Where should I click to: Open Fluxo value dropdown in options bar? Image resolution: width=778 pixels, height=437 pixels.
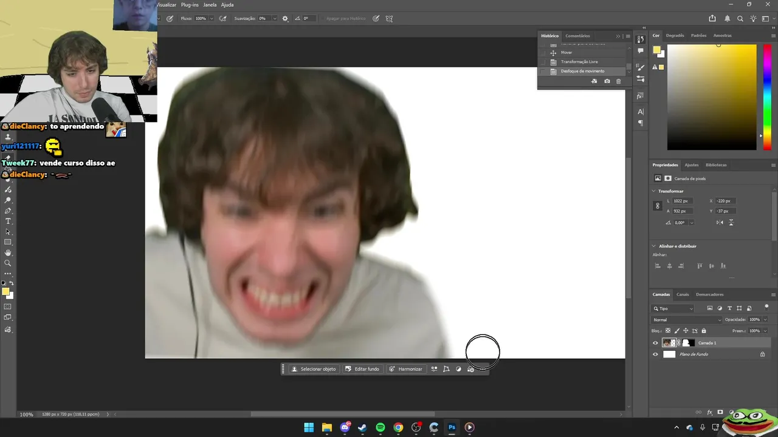211,19
